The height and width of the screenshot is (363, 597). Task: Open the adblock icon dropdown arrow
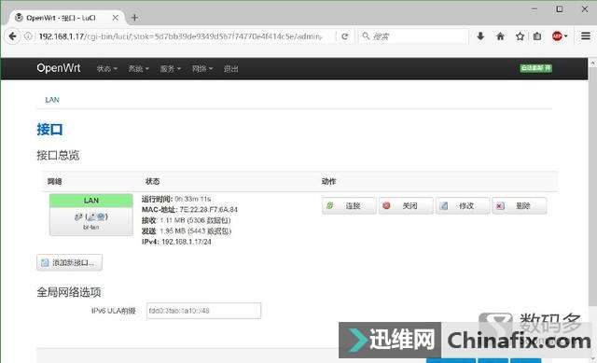click(565, 36)
